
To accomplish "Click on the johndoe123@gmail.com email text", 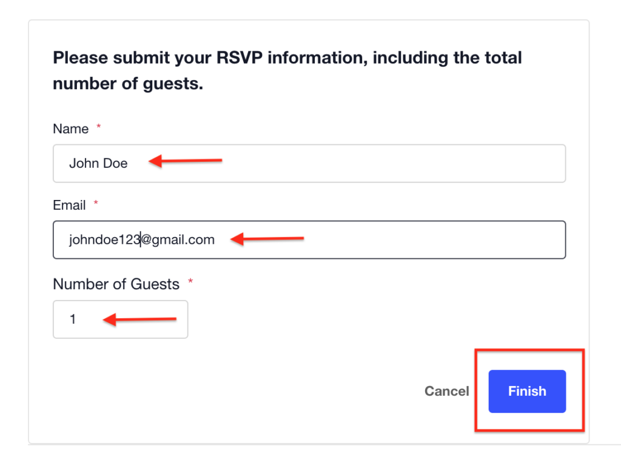I will [142, 240].
